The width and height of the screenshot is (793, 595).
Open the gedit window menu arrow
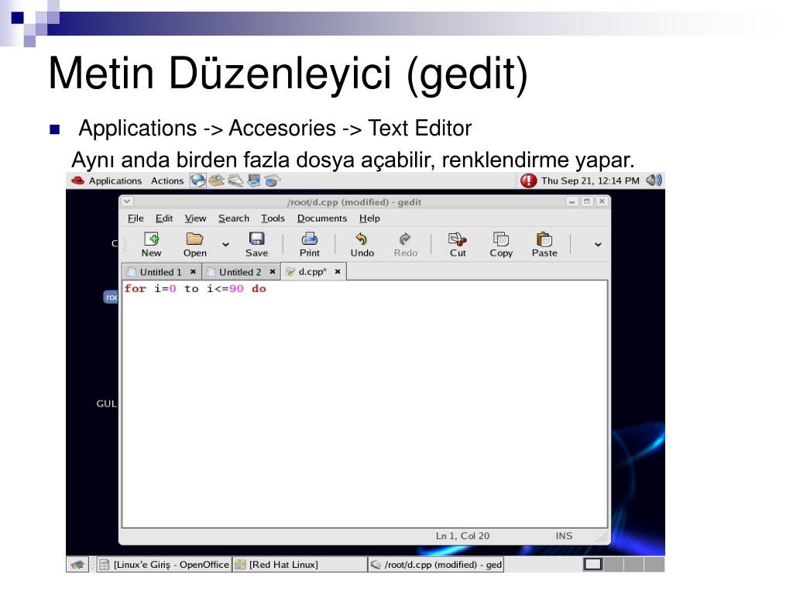pos(127,201)
